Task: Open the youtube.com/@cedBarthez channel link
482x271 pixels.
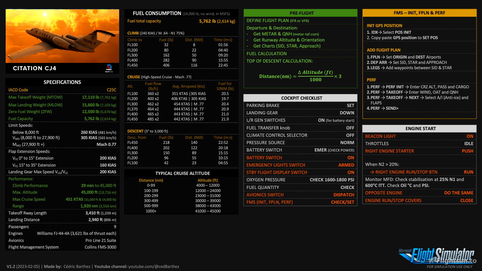Action: pos(154,267)
